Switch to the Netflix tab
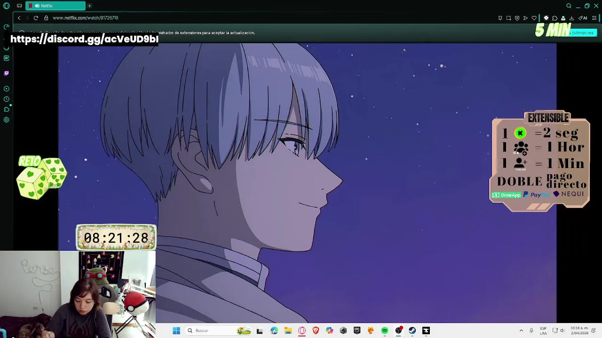The image size is (602, 338). (55, 6)
